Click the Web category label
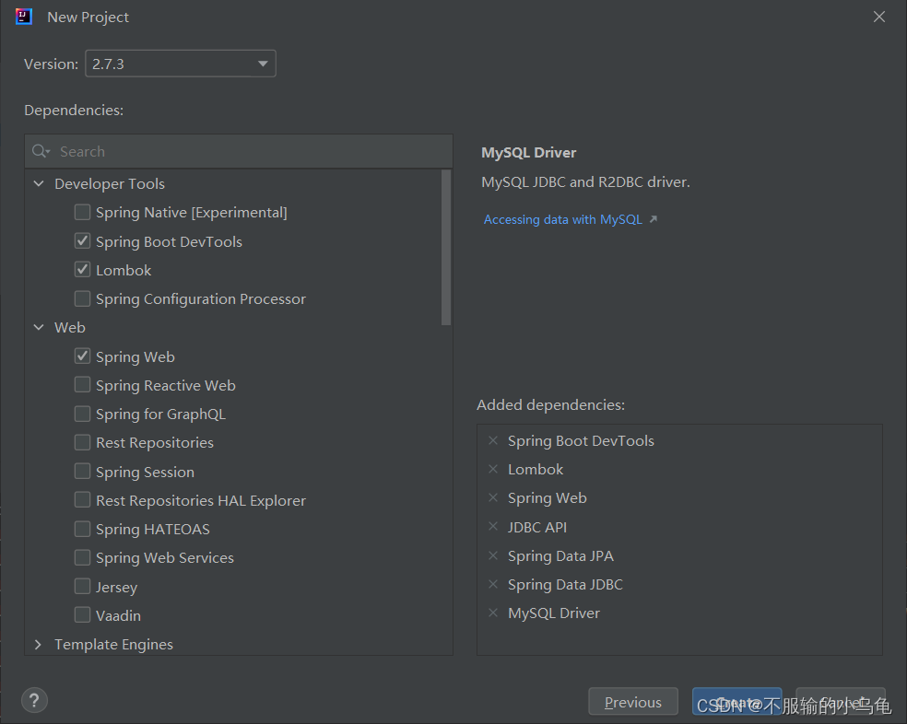907x724 pixels. [70, 327]
